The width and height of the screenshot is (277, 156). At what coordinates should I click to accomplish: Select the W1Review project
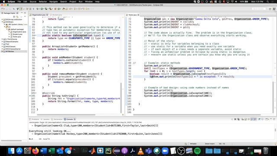10,52
